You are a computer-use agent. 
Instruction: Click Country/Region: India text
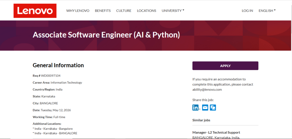(x=48, y=89)
